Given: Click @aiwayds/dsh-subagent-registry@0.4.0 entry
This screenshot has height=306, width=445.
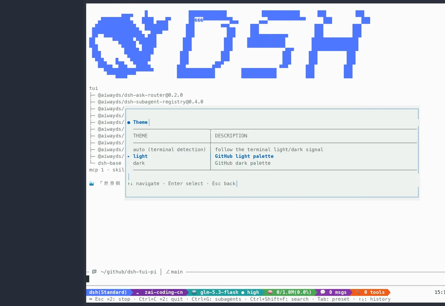Looking at the screenshot, I should coord(150,102).
